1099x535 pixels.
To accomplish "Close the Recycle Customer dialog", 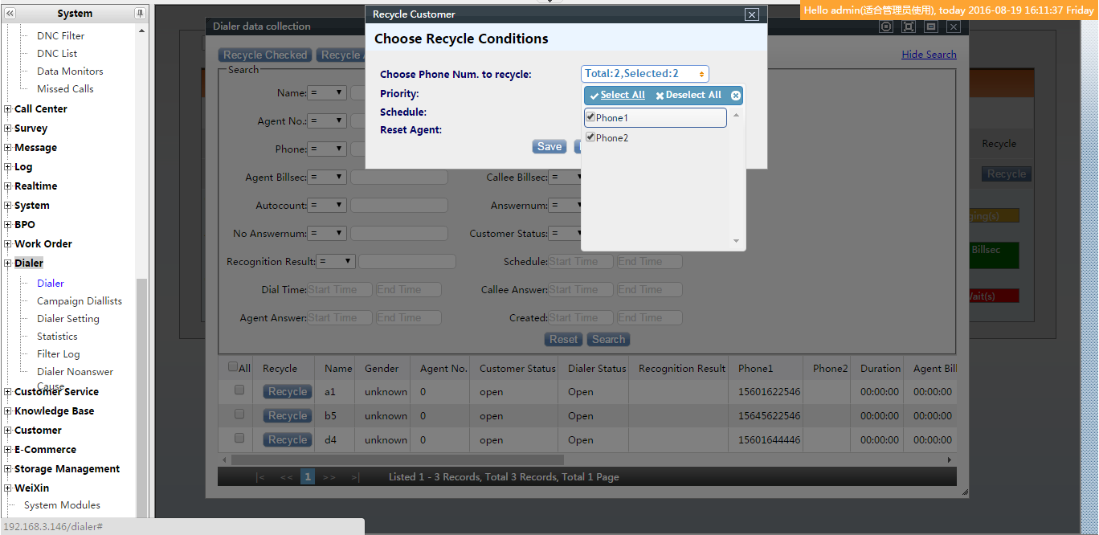I will click(751, 14).
